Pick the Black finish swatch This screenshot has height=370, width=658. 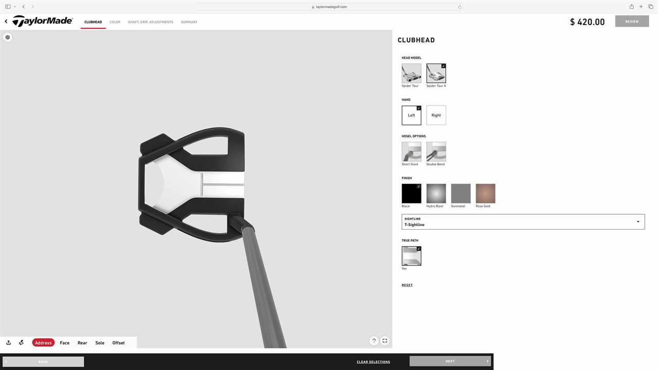pos(411,194)
